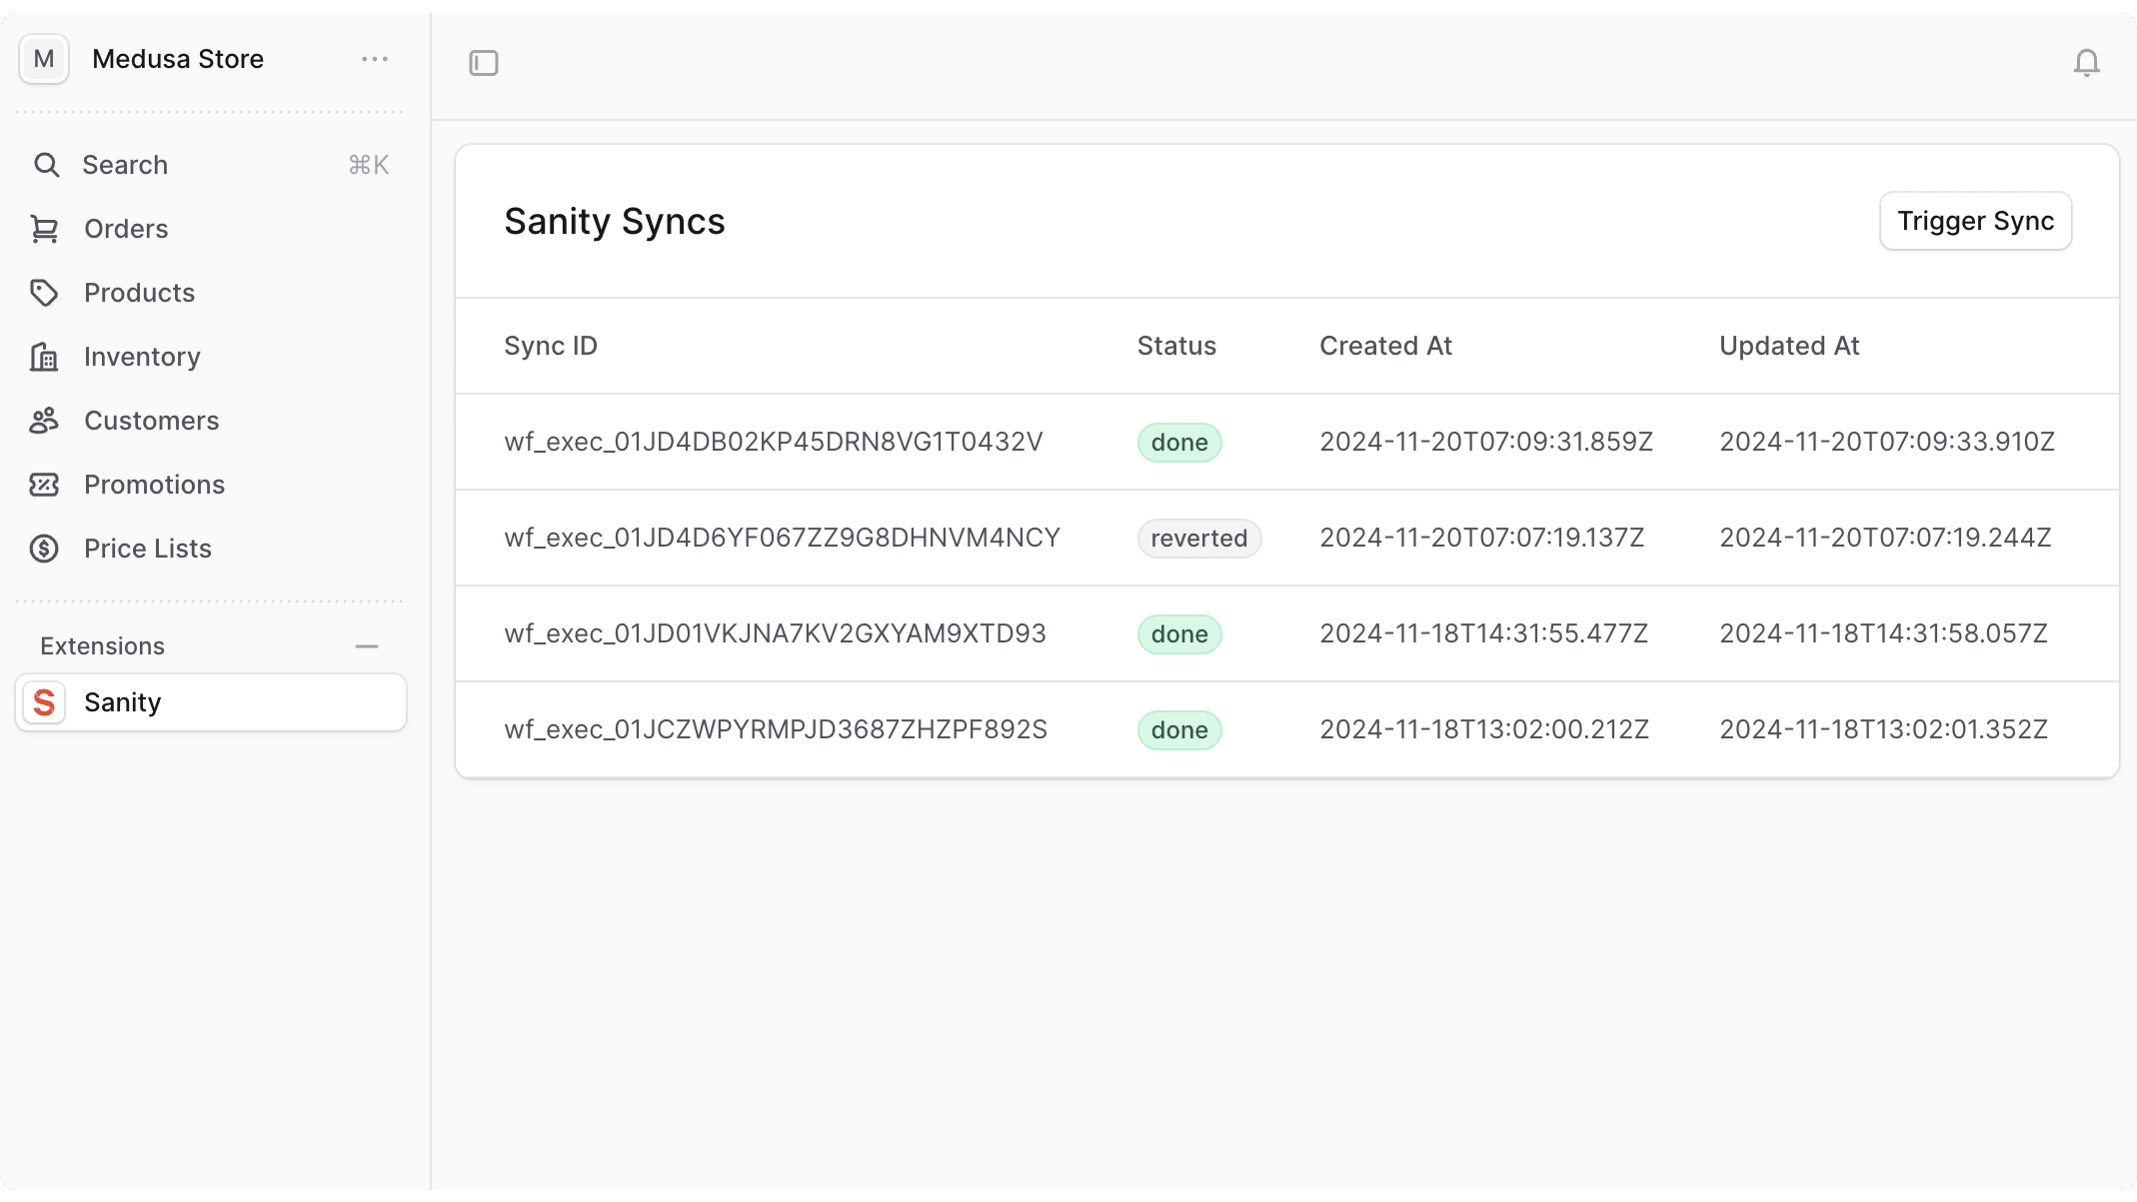The width and height of the screenshot is (2137, 1202).
Task: Click the Price Lists dollar icon
Action: click(47, 548)
